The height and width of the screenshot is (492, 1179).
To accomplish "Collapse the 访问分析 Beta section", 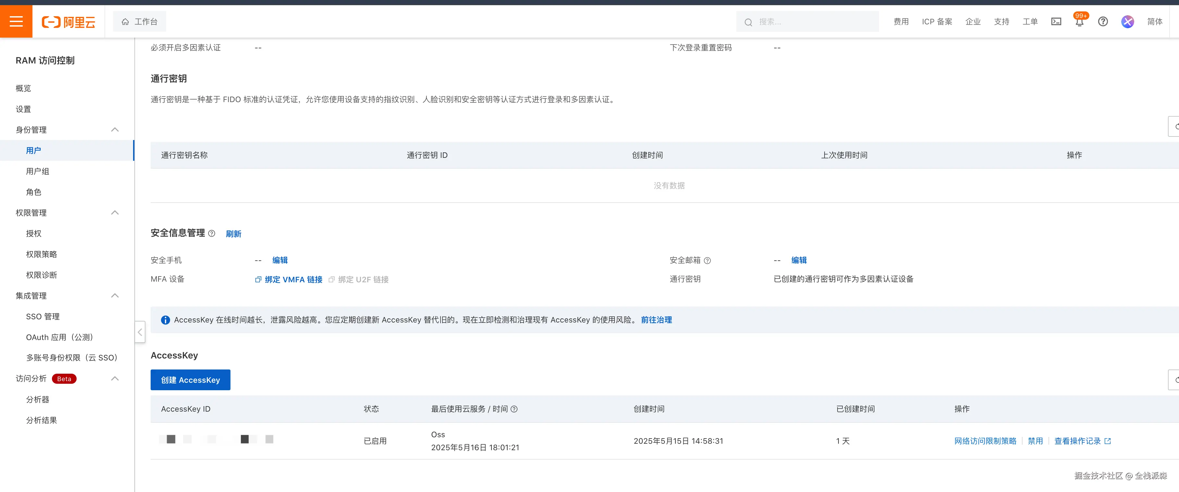I will [115, 379].
